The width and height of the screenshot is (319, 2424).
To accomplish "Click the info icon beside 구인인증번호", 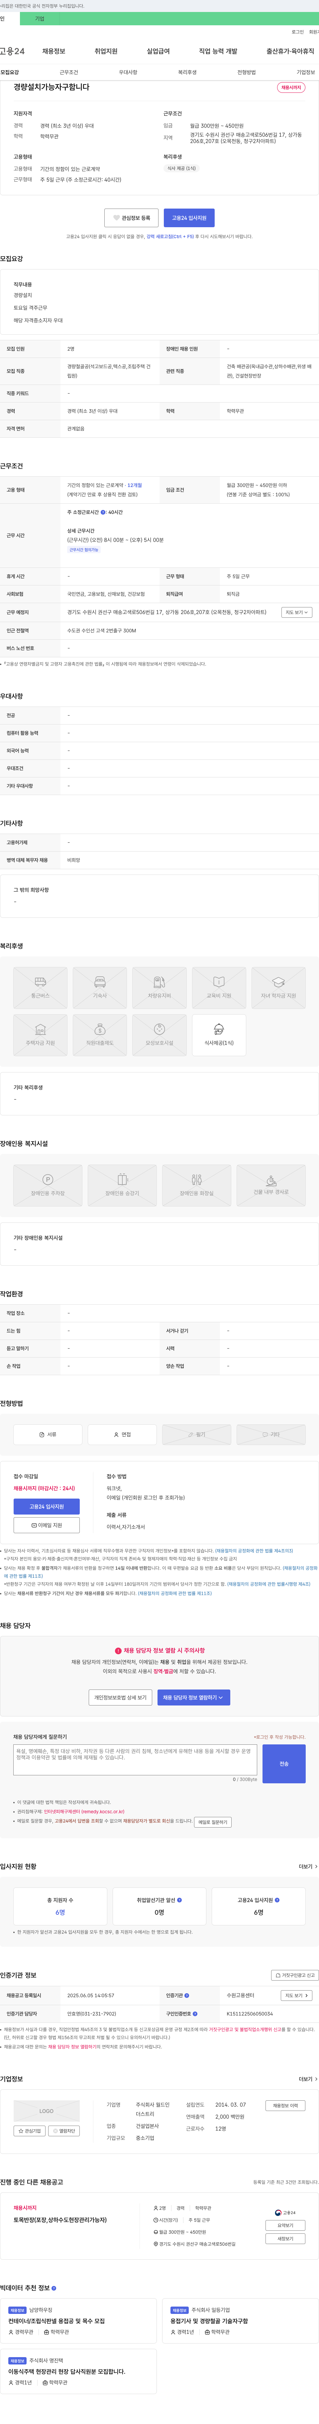I will pos(195,2015).
